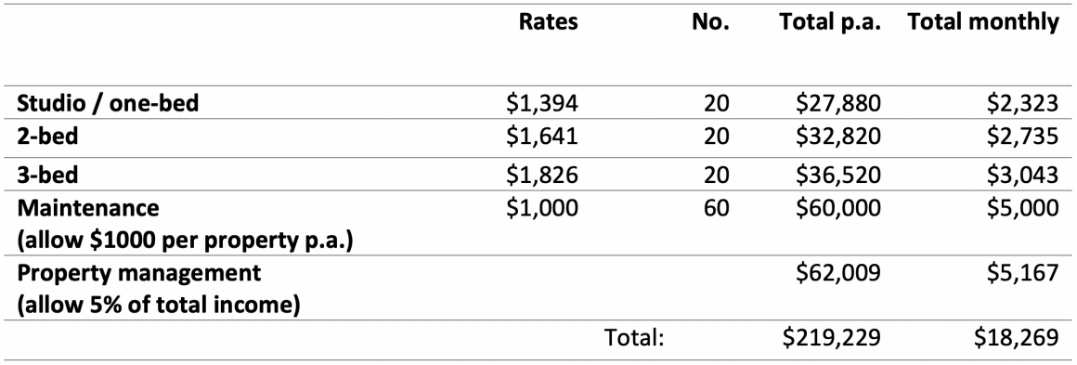This screenshot has width=1077, height=365.
Task: Click the 60 properties count cell
Action: click(717, 207)
